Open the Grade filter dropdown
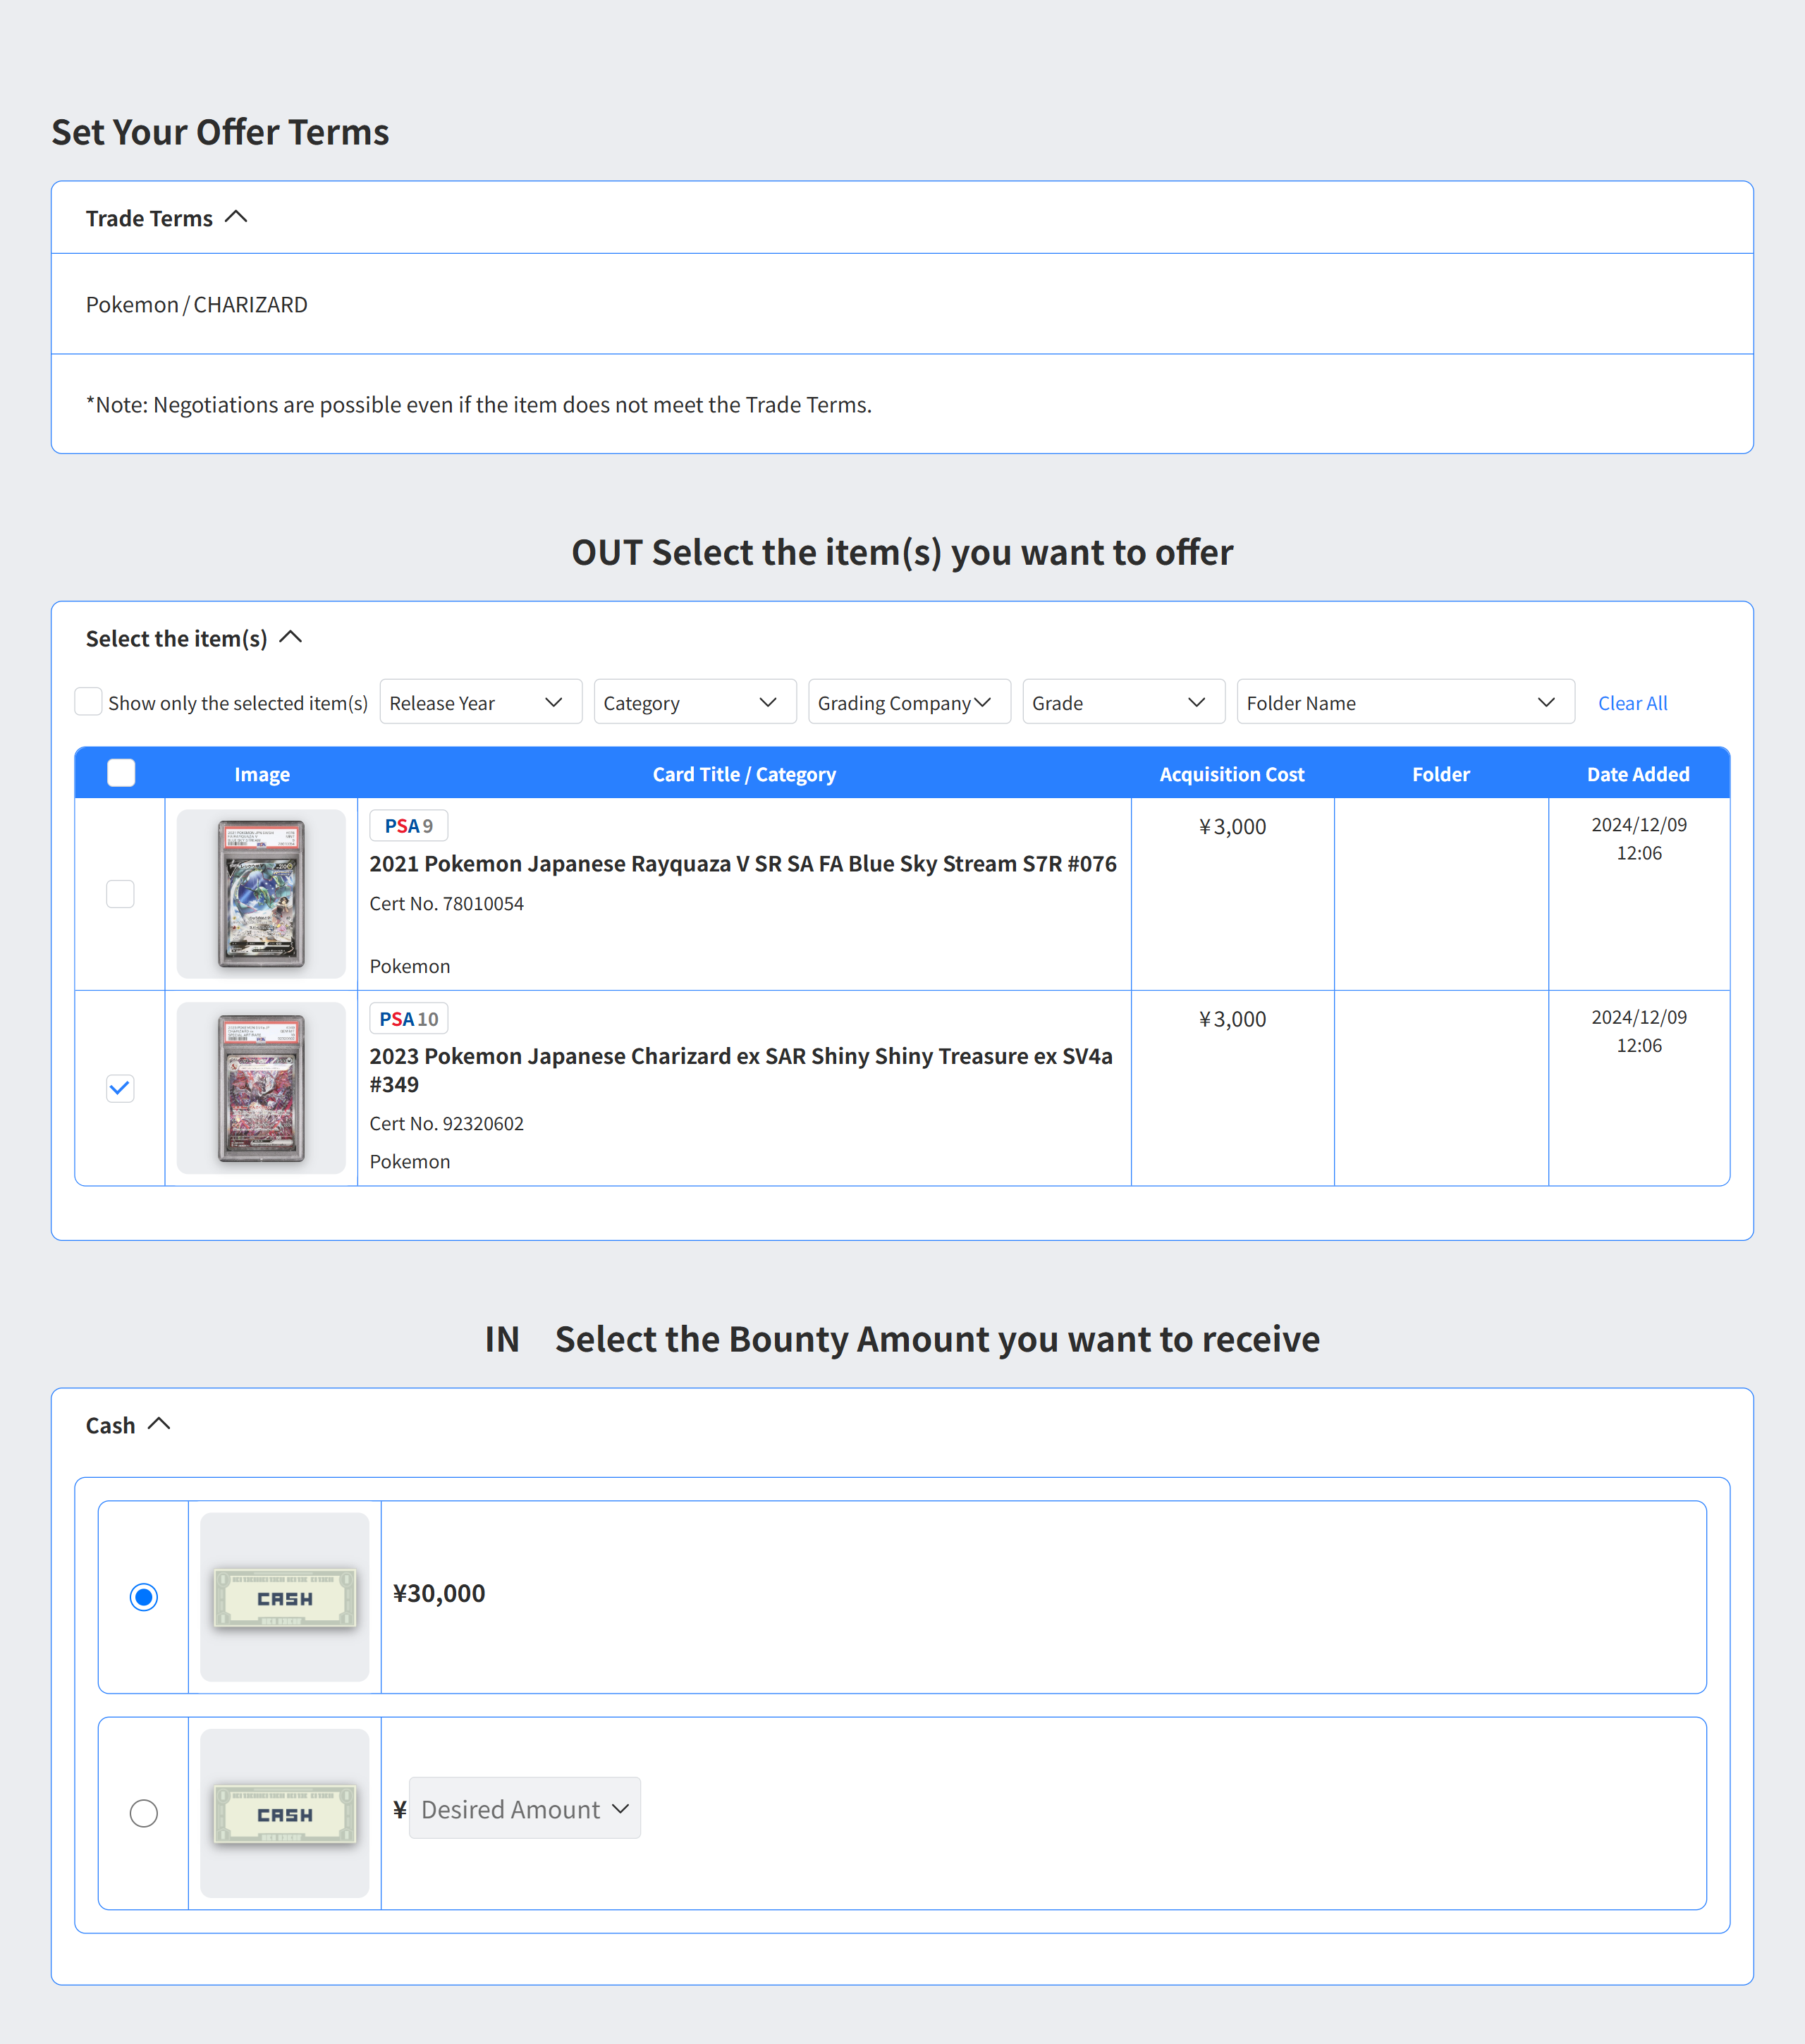 coord(1122,702)
